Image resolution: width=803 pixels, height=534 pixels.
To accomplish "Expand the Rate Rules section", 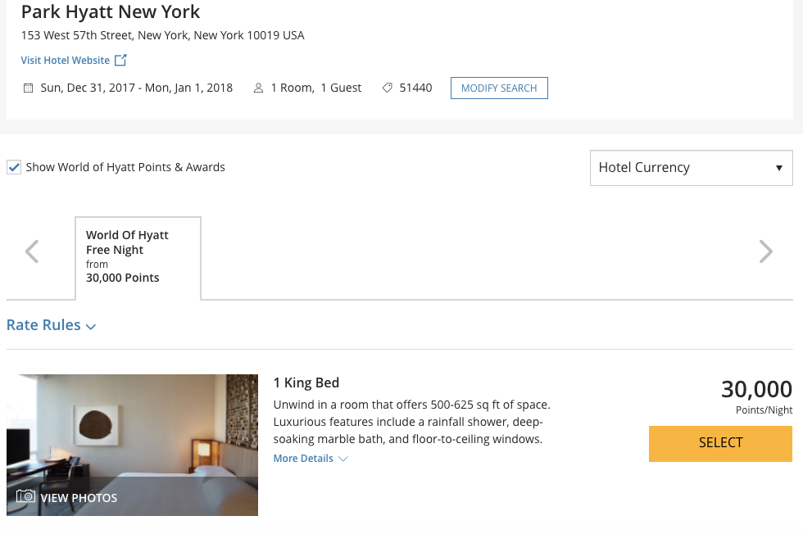I will coord(51,325).
